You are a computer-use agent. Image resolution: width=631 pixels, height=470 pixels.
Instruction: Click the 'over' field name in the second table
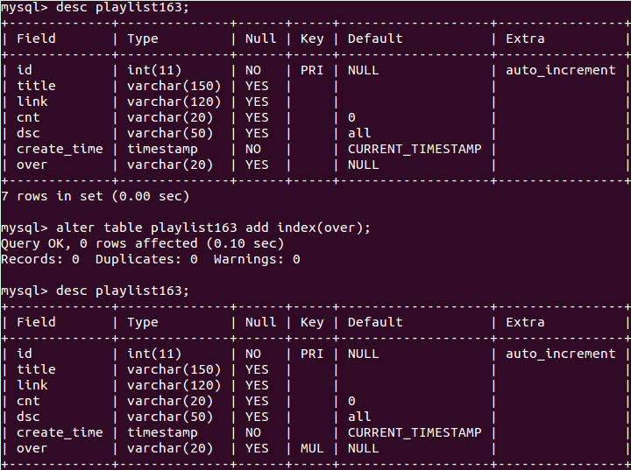(x=32, y=448)
